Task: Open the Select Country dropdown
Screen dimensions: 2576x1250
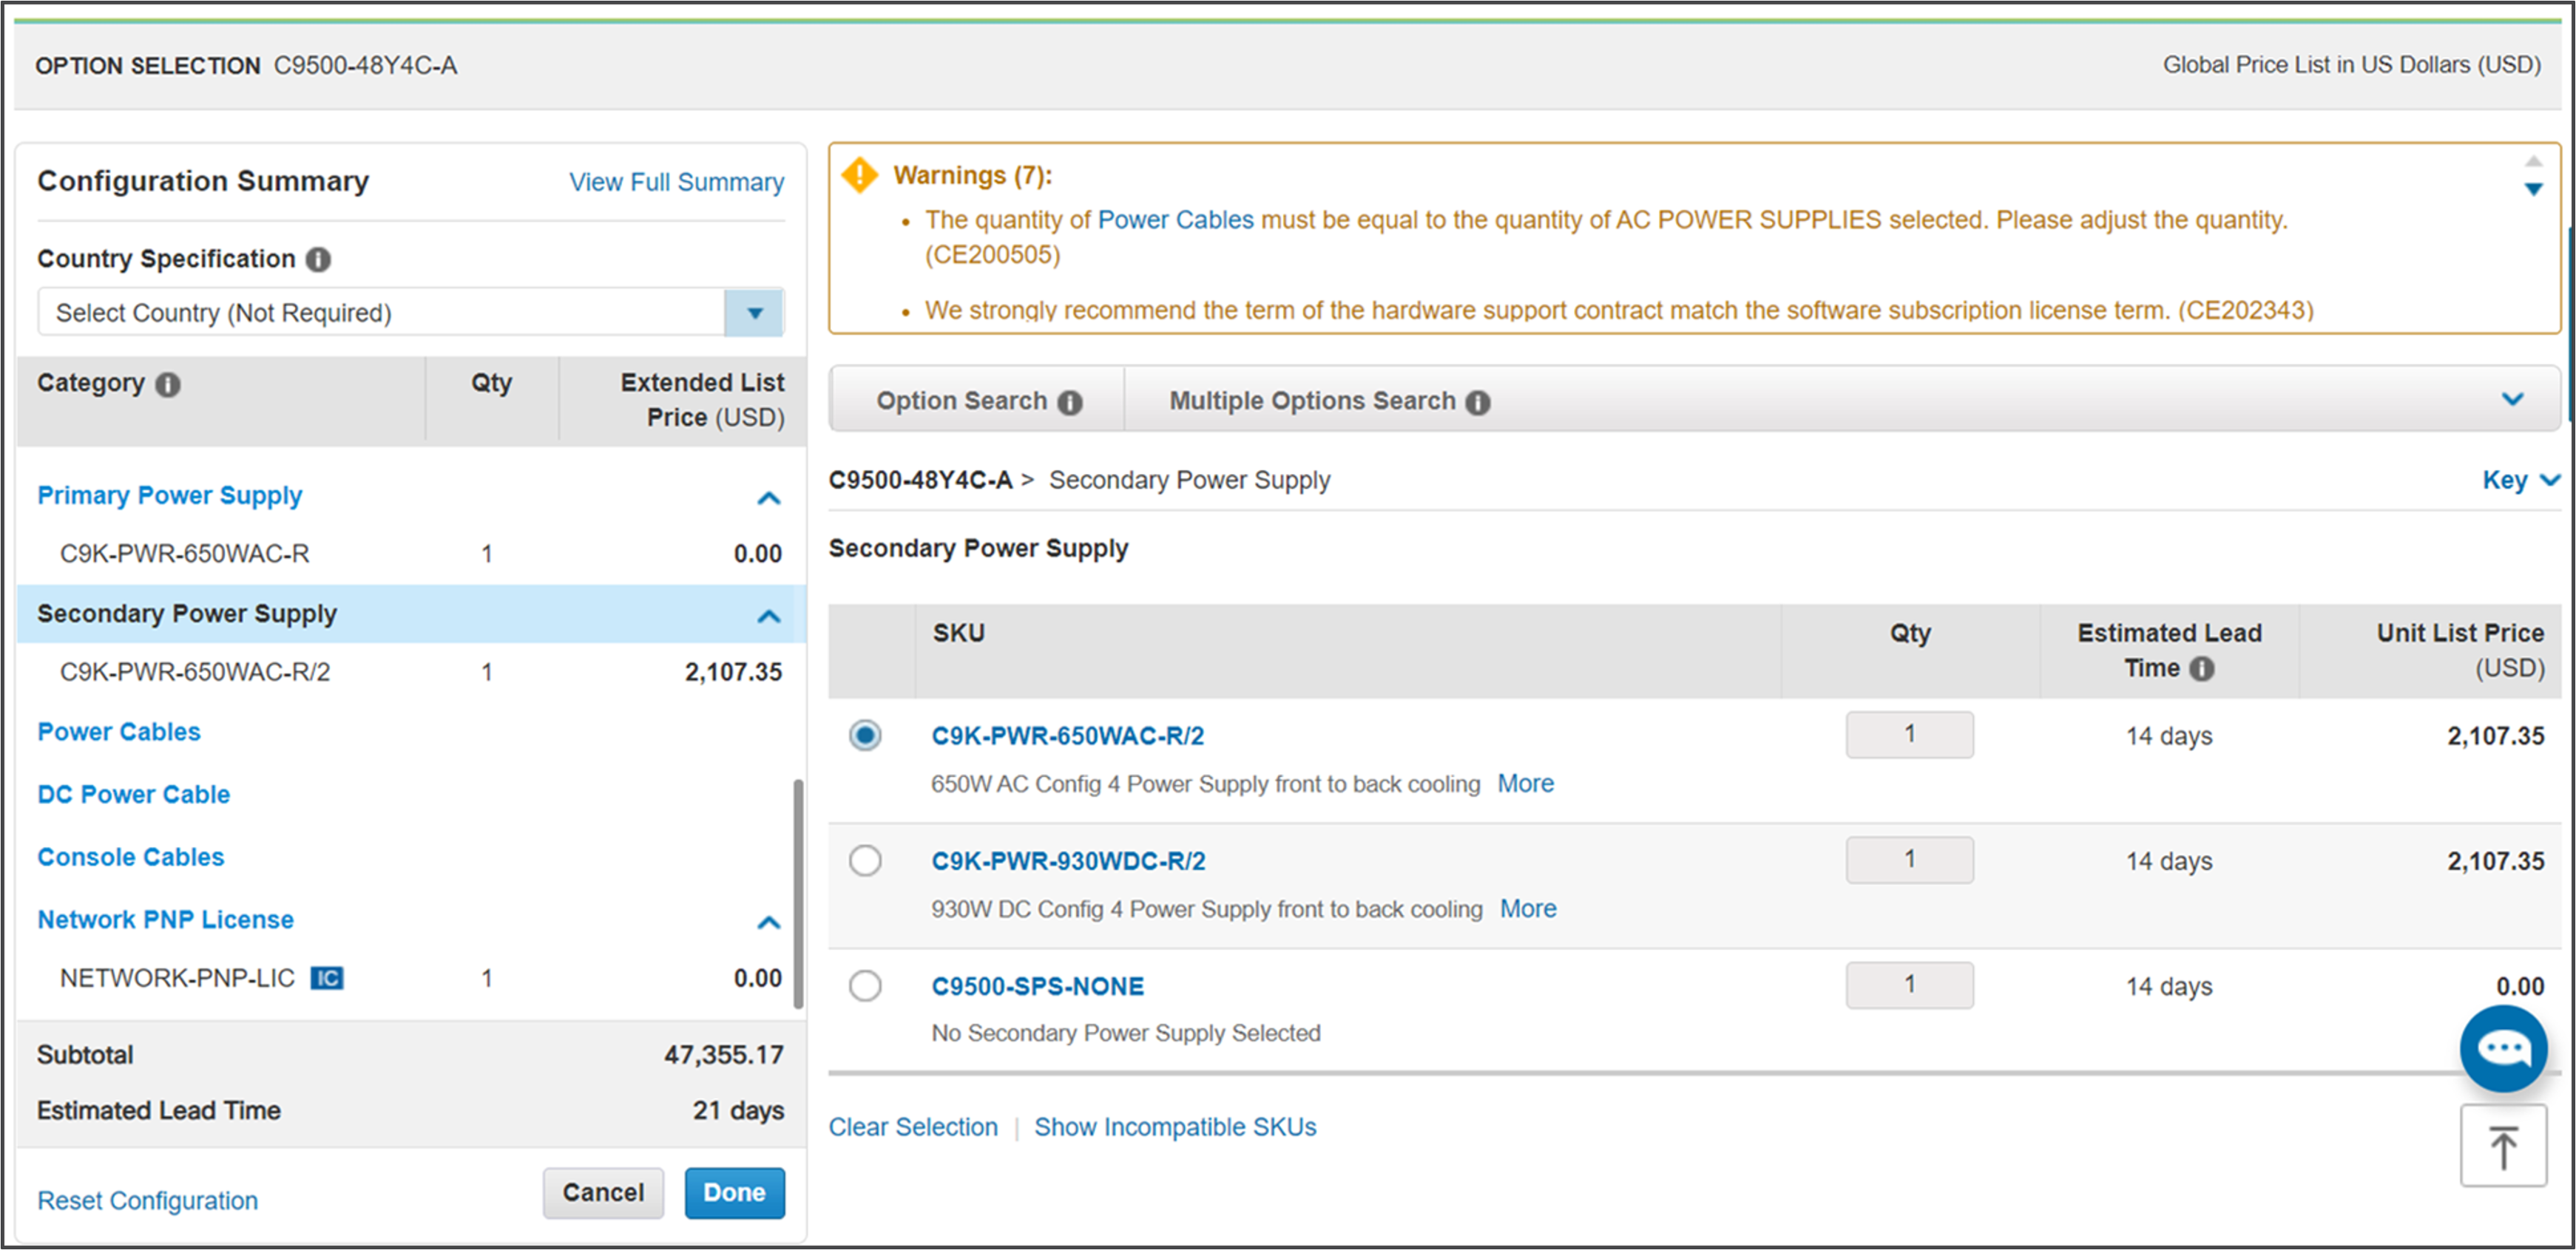Action: pyautogui.click(x=411, y=313)
